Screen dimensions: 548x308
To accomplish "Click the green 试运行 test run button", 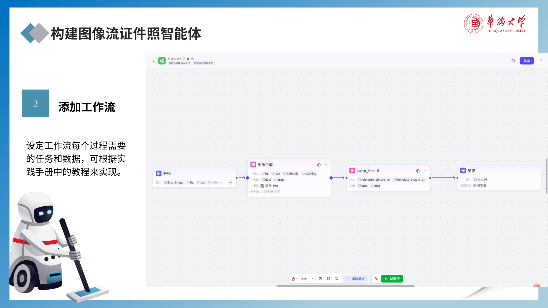I will (x=392, y=279).
